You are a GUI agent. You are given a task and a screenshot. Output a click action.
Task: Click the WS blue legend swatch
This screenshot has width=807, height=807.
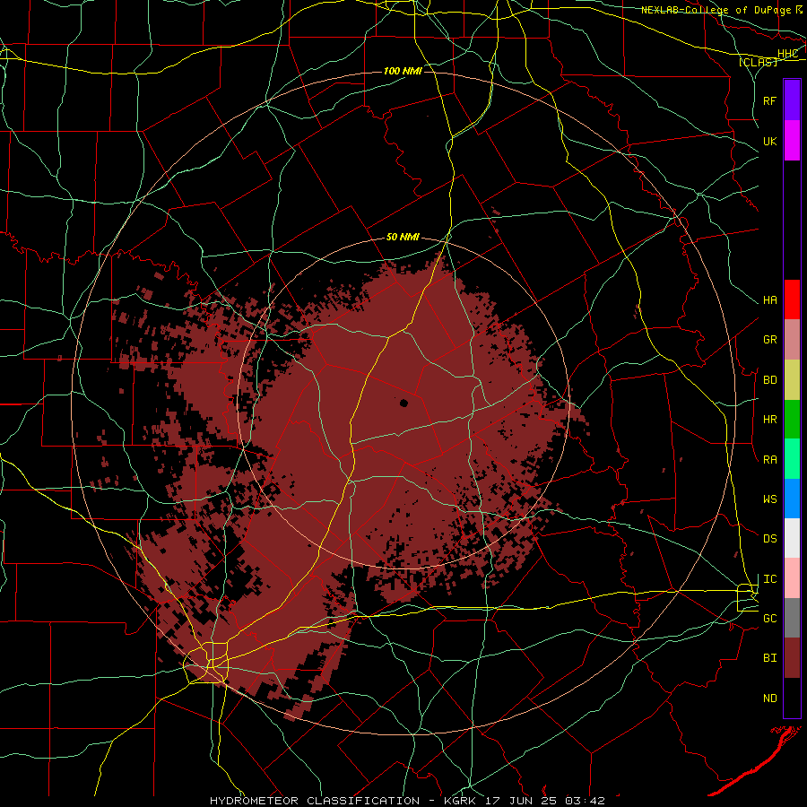click(x=792, y=499)
